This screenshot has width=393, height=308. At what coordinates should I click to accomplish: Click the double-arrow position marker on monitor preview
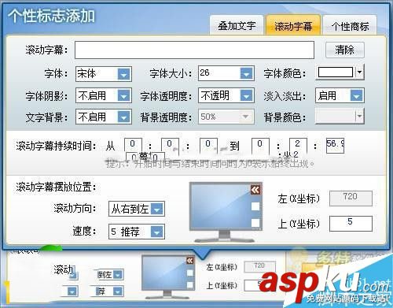click(255, 189)
